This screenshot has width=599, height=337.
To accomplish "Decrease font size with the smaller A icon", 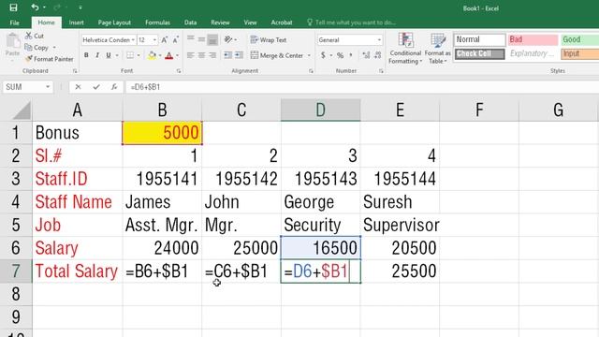I will [x=175, y=39].
